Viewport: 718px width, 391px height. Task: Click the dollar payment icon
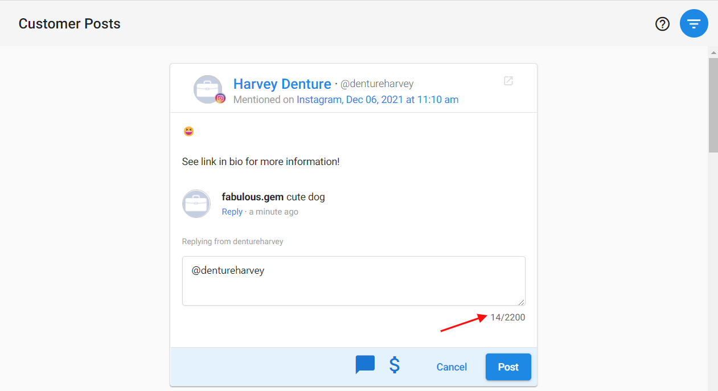(395, 365)
